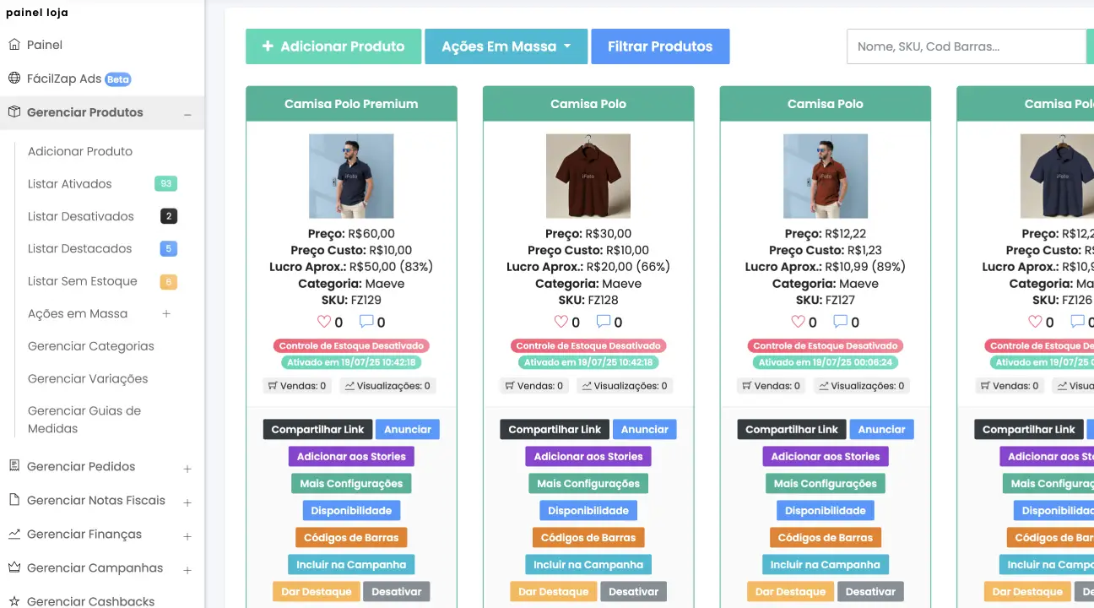Click Controle de Estoque Desativado on FZ129
The width and height of the screenshot is (1094, 608).
(x=351, y=346)
